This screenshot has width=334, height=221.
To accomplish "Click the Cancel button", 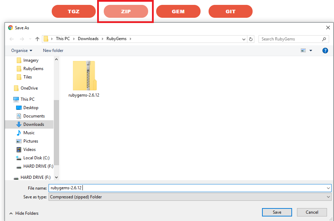I will [x=312, y=212].
